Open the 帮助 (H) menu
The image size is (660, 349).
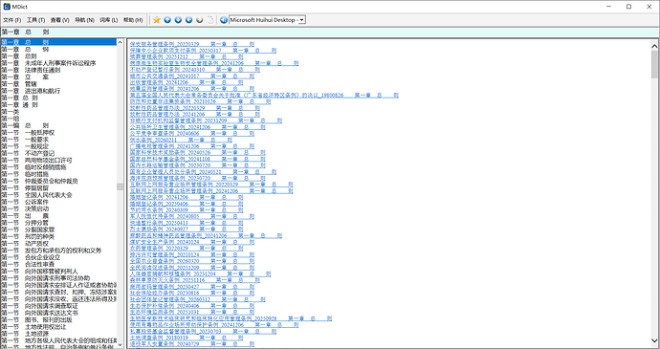(x=133, y=20)
